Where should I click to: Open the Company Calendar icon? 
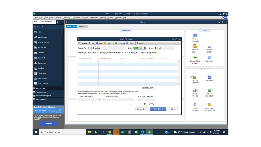coord(209,58)
